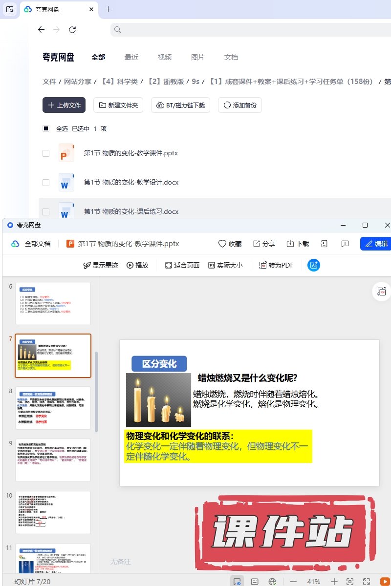Select slide 8 thumbnail

click(53, 408)
